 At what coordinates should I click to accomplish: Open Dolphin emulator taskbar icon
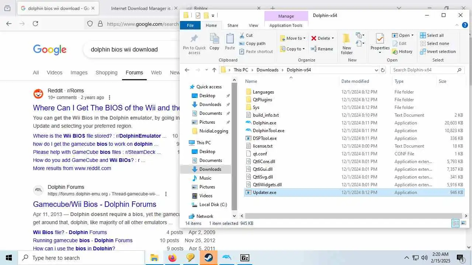[x=227, y=258]
